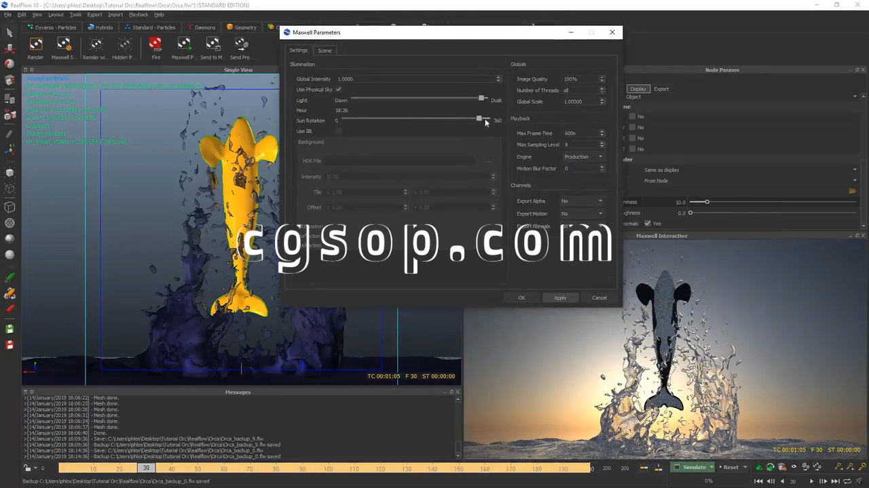Open the Engine Production dropdown
The height and width of the screenshot is (488, 869).
(x=583, y=157)
